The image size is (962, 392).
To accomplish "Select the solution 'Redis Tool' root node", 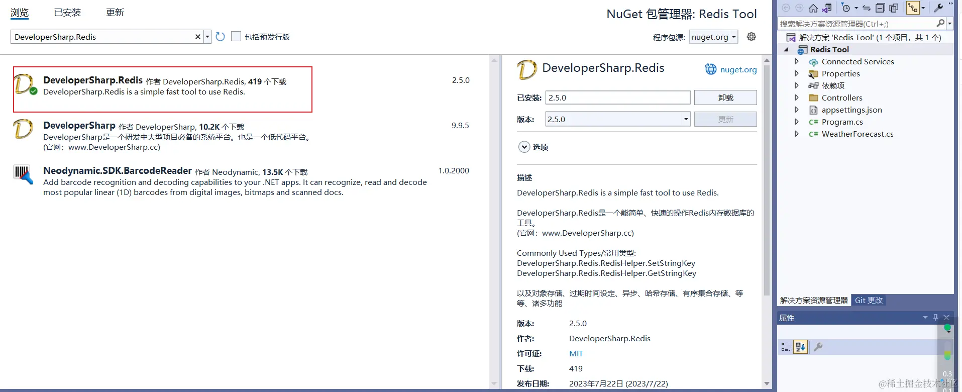I will pos(870,38).
